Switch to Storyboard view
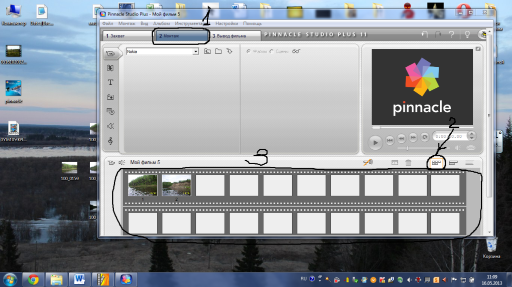 (436, 162)
